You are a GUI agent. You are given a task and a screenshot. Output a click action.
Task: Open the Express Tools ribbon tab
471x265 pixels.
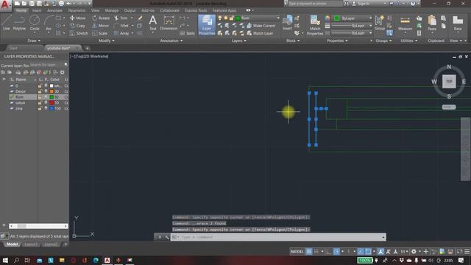click(x=196, y=10)
